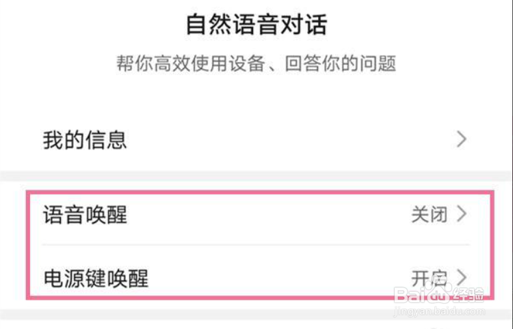Toggle the 关闭 status of 语音唤醒

coord(429,214)
